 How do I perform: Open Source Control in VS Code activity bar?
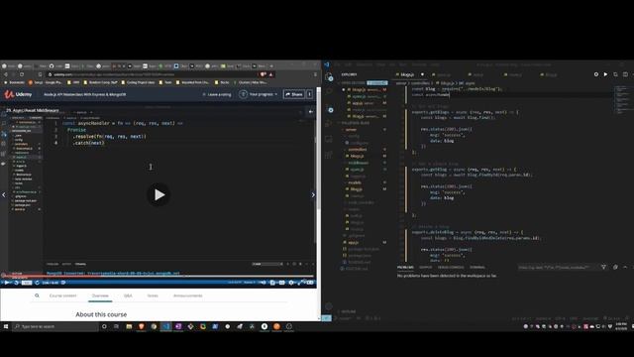click(x=329, y=109)
